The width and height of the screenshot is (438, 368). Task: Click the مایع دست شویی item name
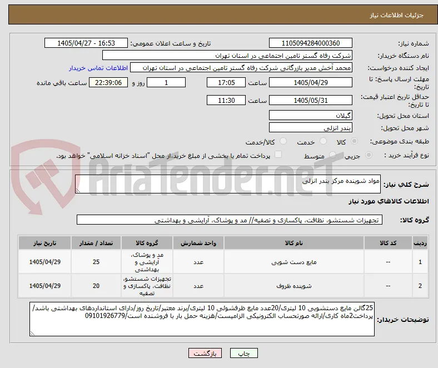click(294, 262)
